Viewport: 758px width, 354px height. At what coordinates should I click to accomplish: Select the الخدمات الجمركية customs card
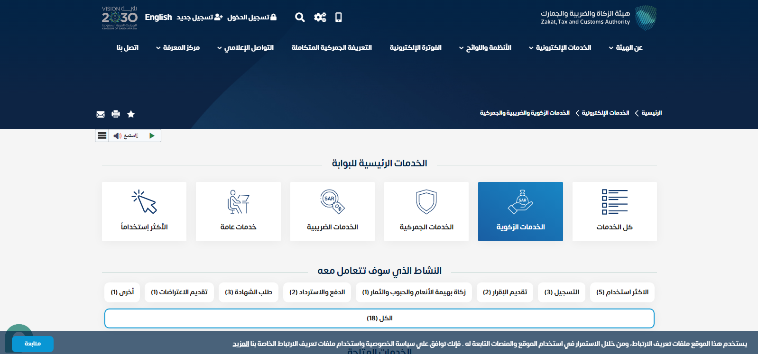[426, 211]
